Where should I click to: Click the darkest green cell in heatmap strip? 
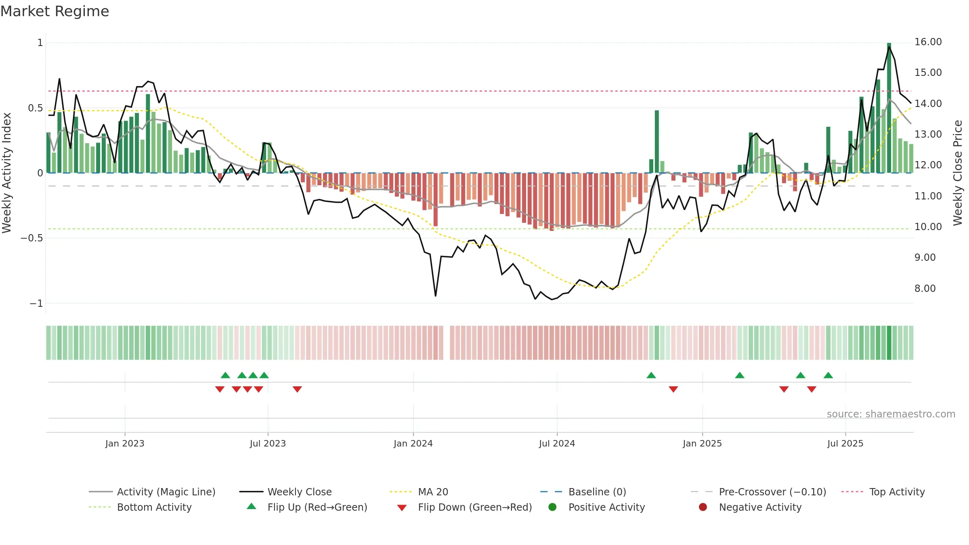click(889, 342)
